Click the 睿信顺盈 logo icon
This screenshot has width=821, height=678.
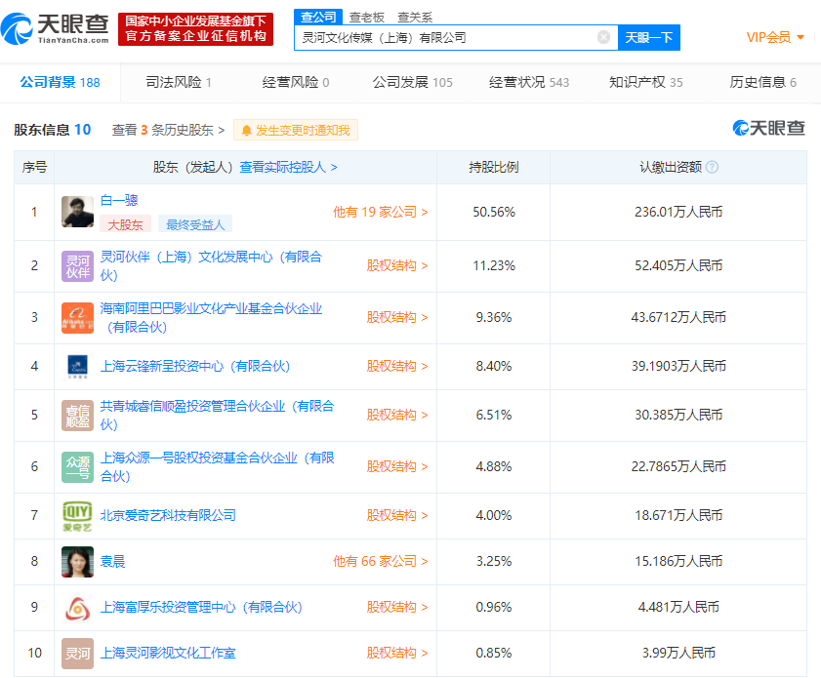(x=77, y=415)
